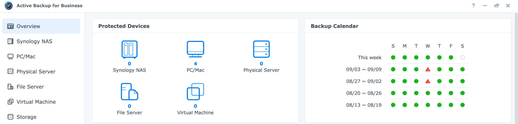Switch to File Server sidebar page
The width and height of the screenshot is (518, 124).
coord(41,87)
